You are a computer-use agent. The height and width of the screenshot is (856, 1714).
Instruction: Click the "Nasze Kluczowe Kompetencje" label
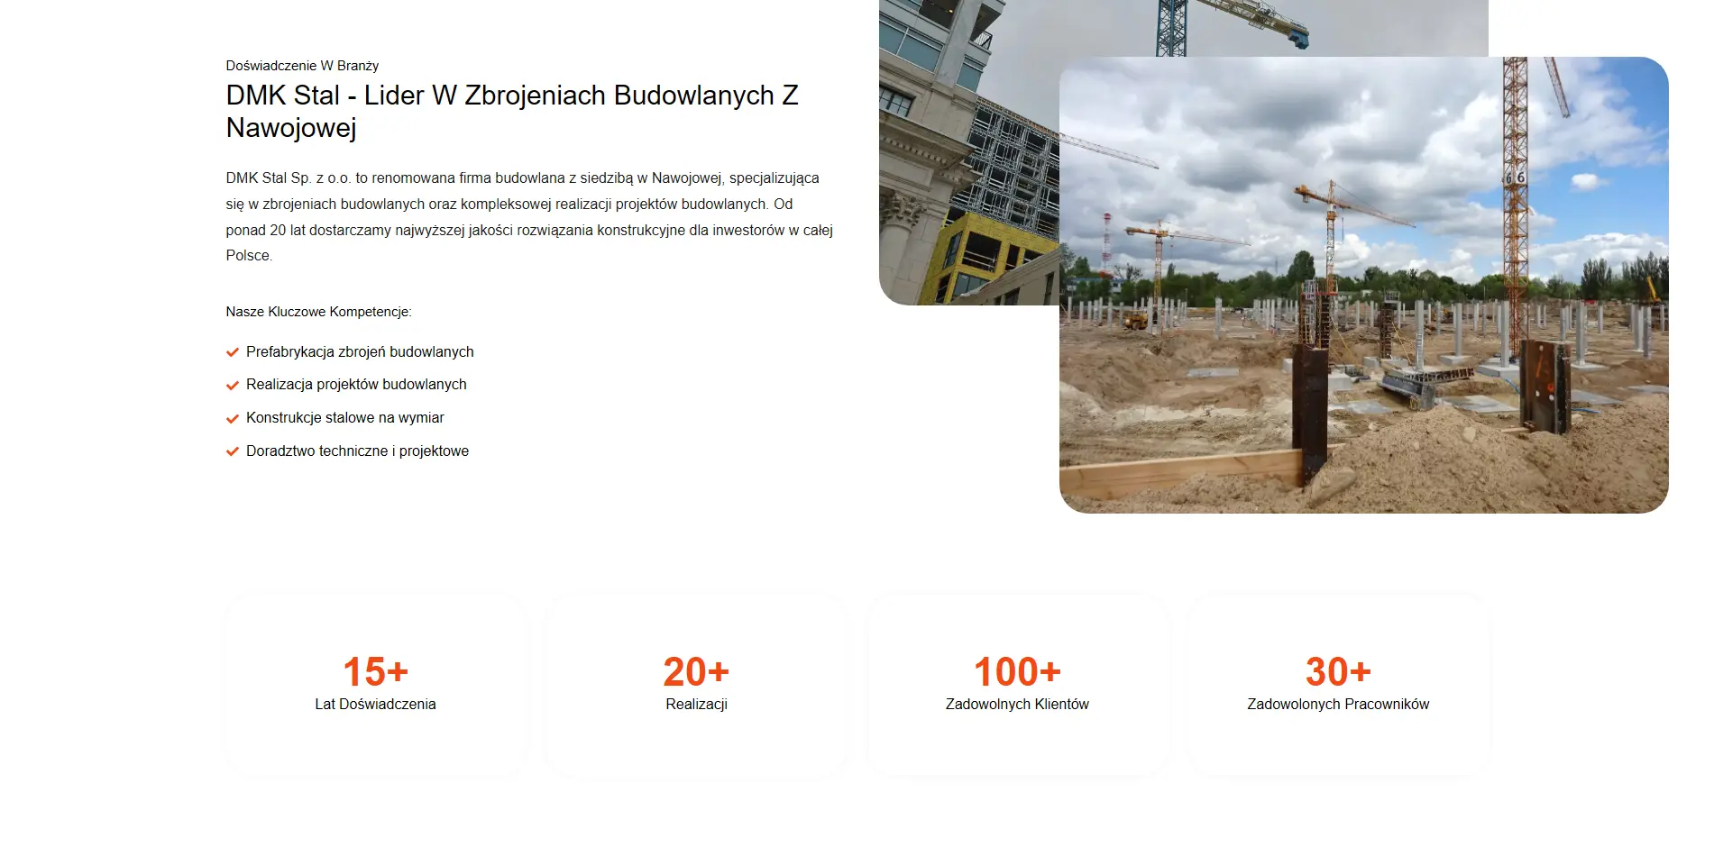(x=318, y=312)
